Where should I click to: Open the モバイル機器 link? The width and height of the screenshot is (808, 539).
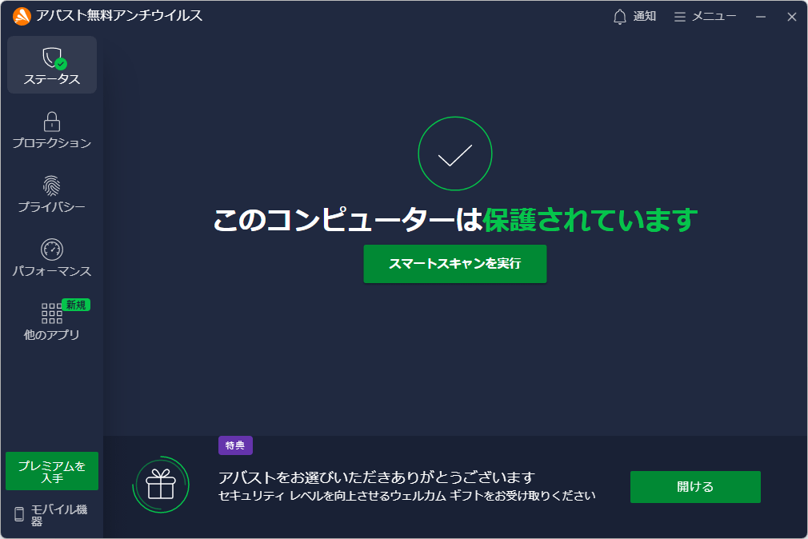(51, 514)
